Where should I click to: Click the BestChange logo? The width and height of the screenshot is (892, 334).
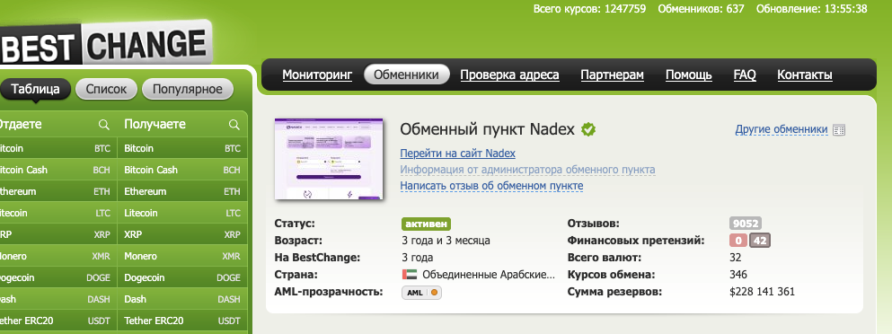point(106,43)
